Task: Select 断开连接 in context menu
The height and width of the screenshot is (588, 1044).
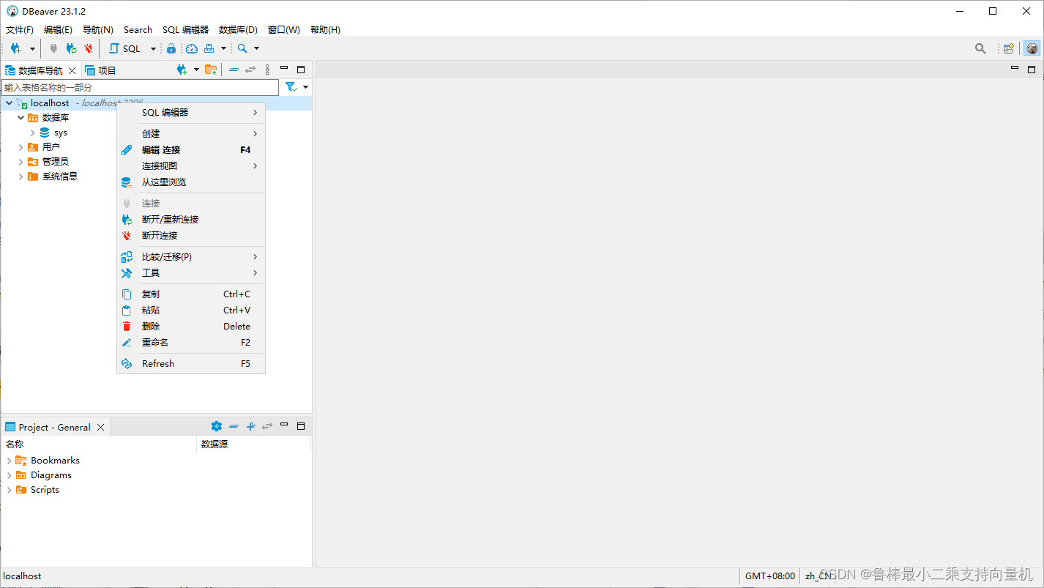Action: tap(190, 236)
